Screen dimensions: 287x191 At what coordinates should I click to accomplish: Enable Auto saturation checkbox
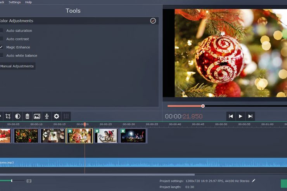pyautogui.click(x=1, y=31)
